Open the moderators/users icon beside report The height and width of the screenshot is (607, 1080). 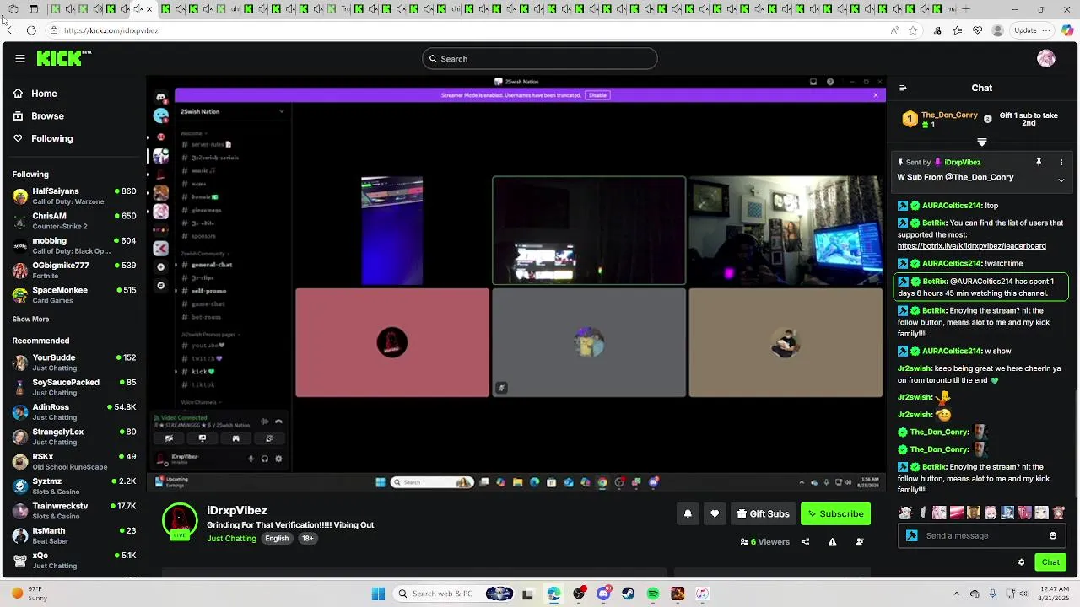tap(860, 542)
